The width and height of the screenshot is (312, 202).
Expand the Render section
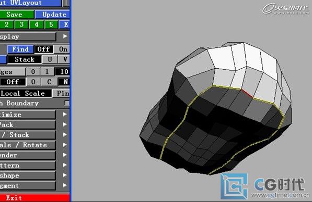[28, 156]
